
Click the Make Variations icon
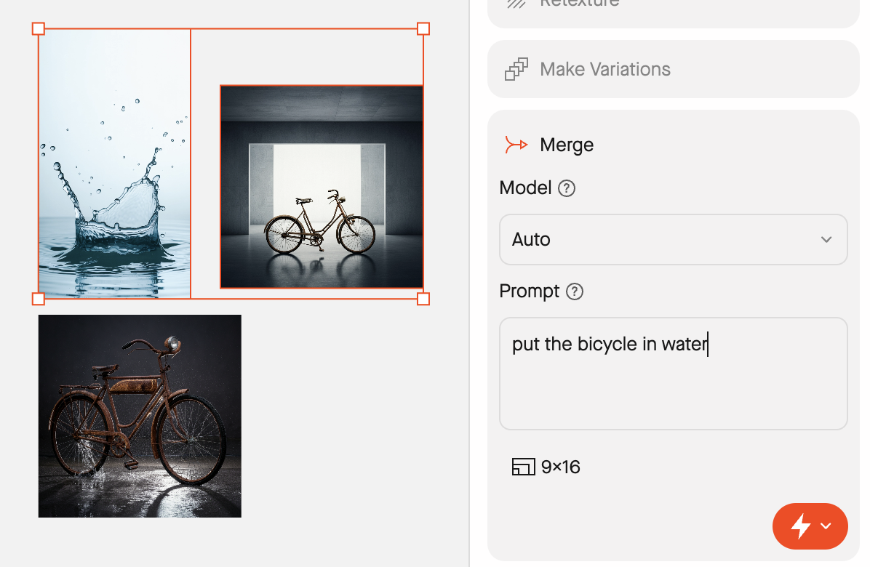coord(516,69)
